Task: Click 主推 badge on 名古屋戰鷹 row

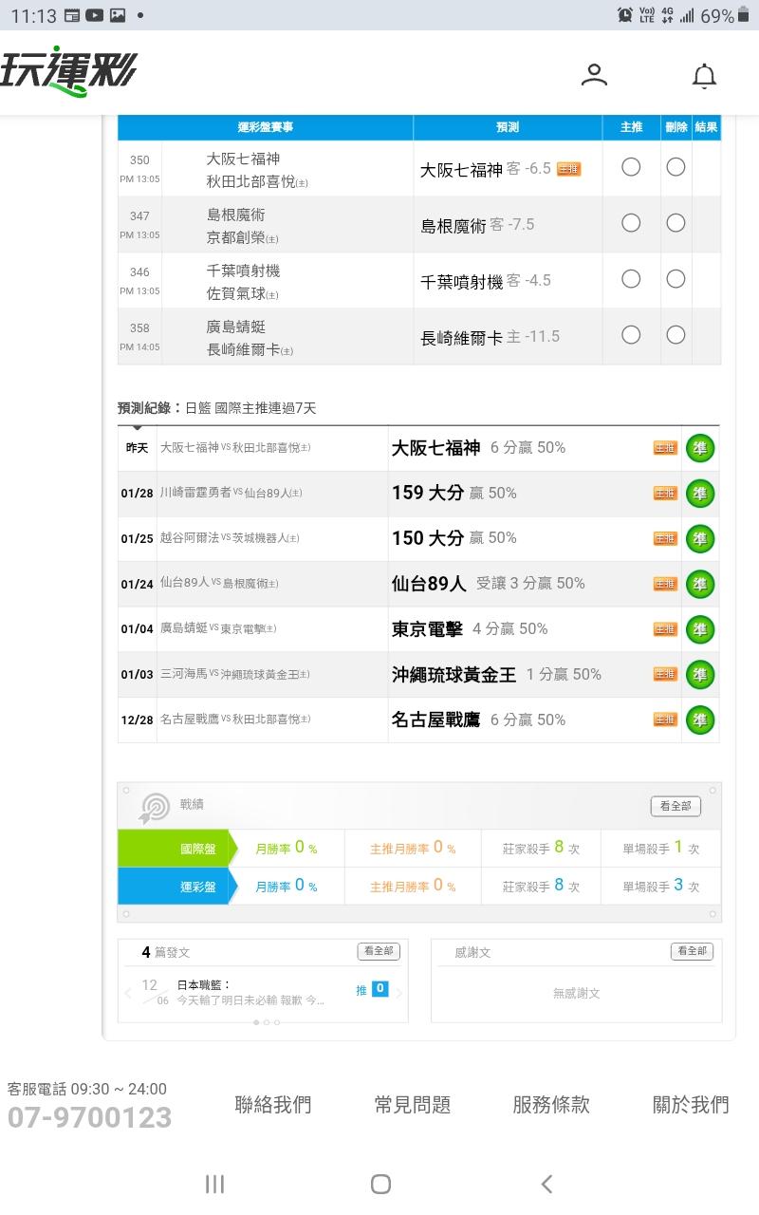Action: 665,720
